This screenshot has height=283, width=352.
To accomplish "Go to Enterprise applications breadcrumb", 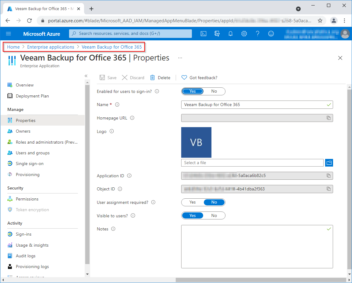I will (50, 47).
